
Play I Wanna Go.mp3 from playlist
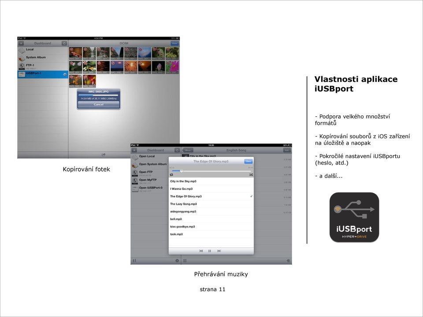[211, 189]
